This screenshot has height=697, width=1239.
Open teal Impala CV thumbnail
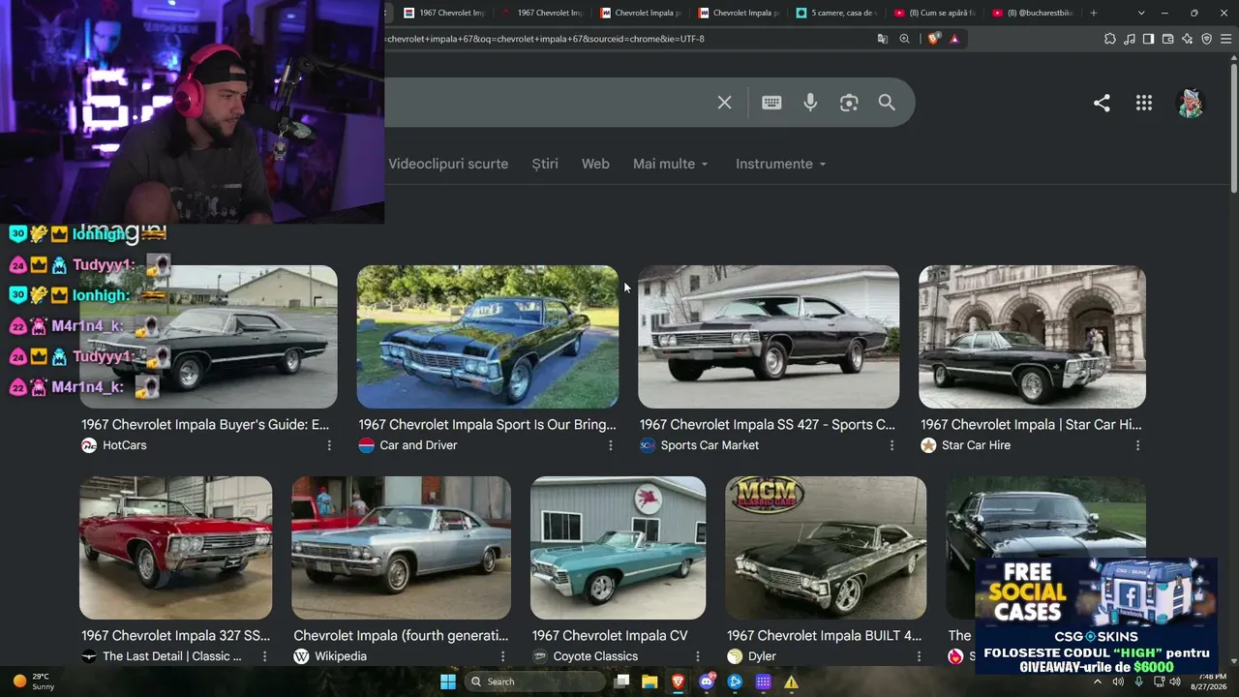point(618,548)
